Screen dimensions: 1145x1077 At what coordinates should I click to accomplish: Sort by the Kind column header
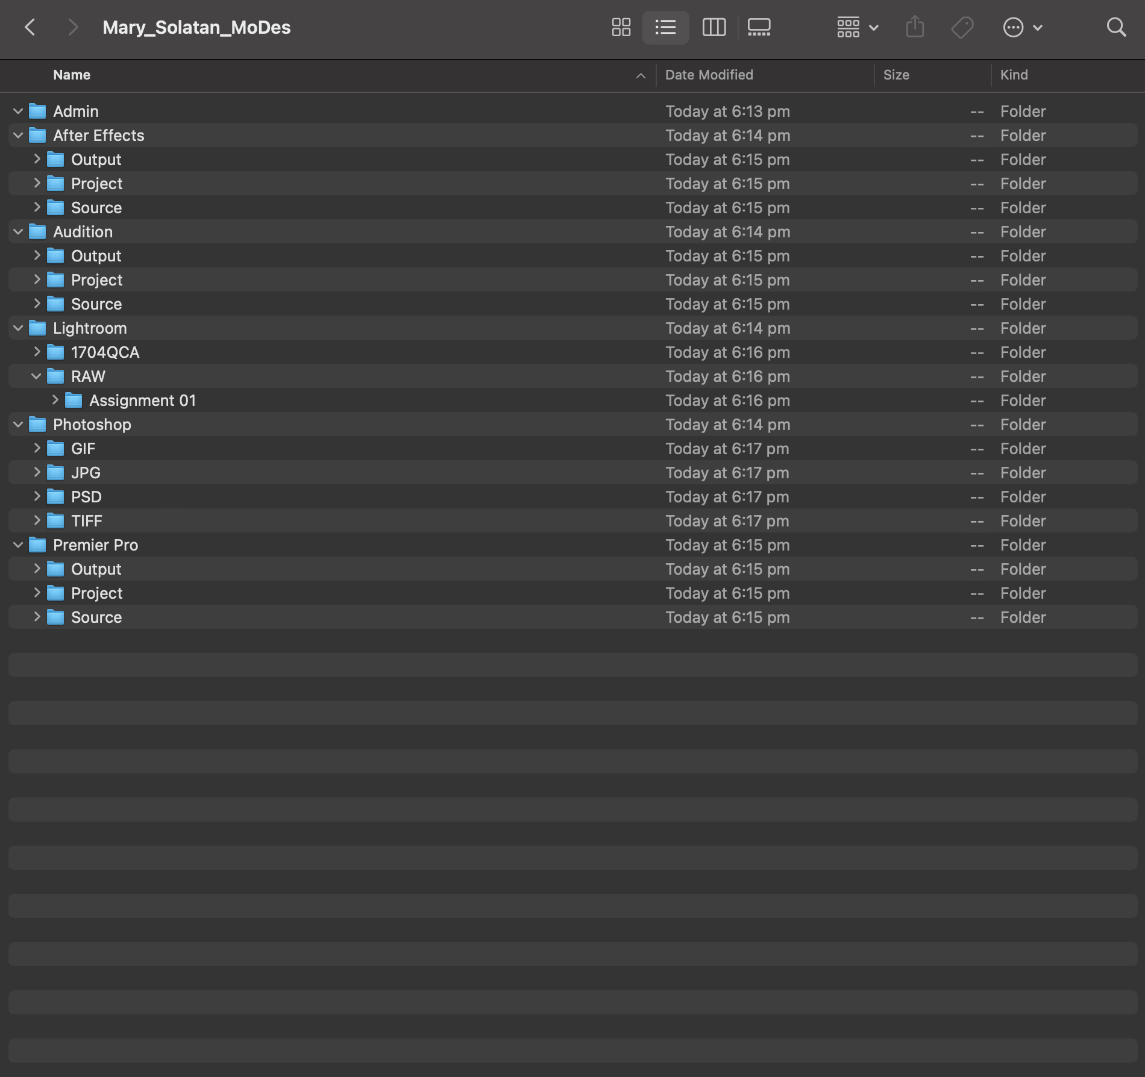1014,75
